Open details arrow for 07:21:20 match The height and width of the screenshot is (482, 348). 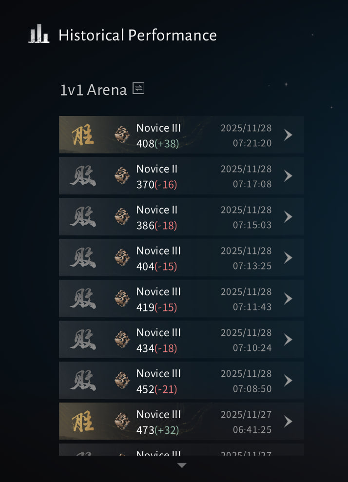coord(288,135)
